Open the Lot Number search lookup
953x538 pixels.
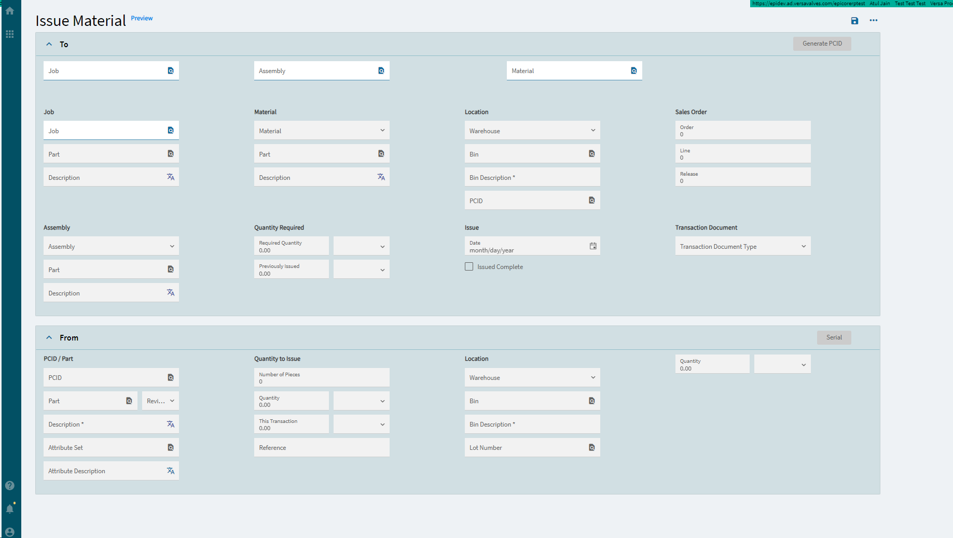point(592,447)
